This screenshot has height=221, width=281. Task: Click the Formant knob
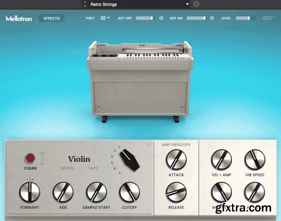click(30, 192)
